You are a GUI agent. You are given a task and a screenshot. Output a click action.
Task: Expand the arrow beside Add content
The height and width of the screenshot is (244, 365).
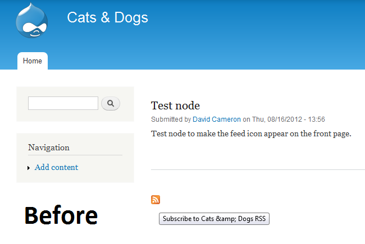click(29, 168)
